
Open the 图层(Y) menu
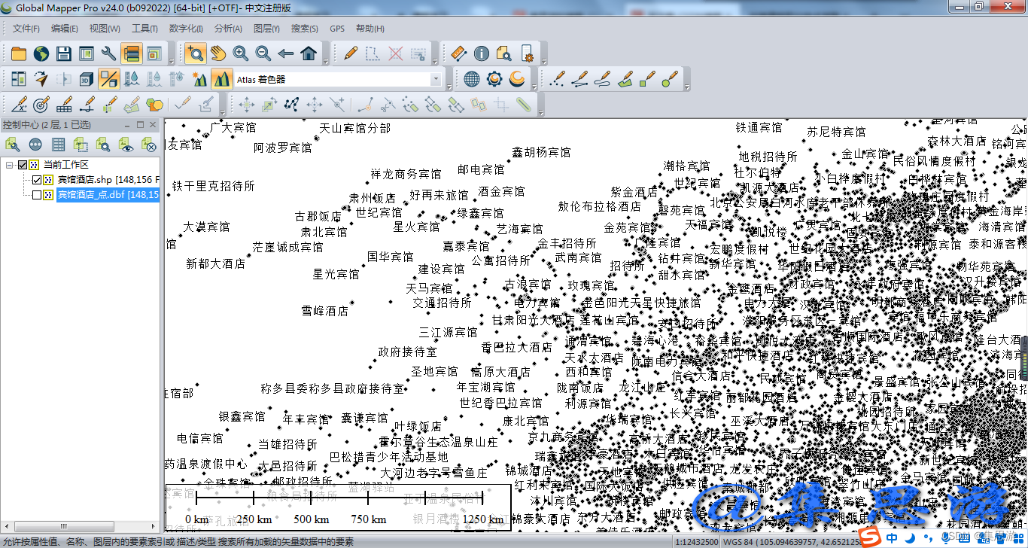point(267,29)
